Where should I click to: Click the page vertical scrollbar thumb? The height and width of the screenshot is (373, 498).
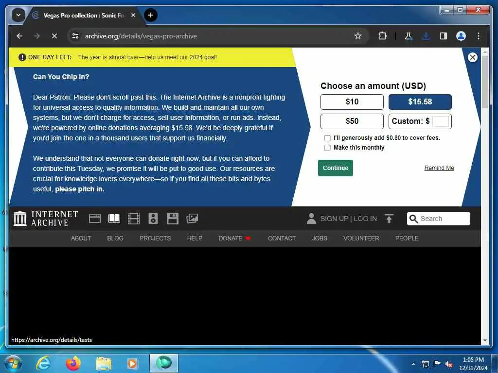(x=485, y=82)
